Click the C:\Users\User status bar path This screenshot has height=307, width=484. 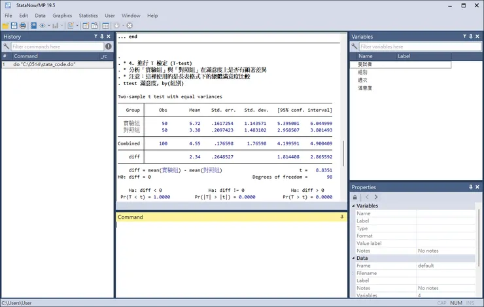click(x=16, y=303)
